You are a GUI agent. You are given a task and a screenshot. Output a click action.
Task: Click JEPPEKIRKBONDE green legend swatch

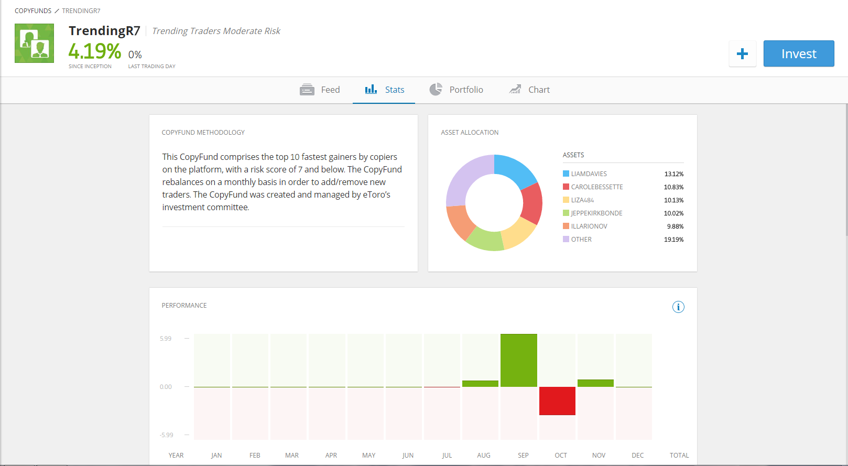pyautogui.click(x=566, y=213)
